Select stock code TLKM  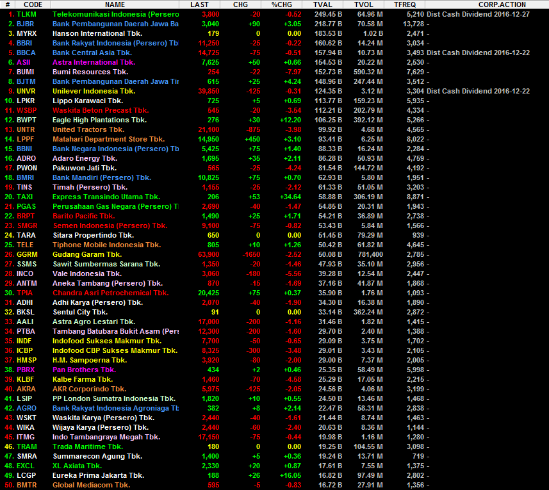pos(27,14)
